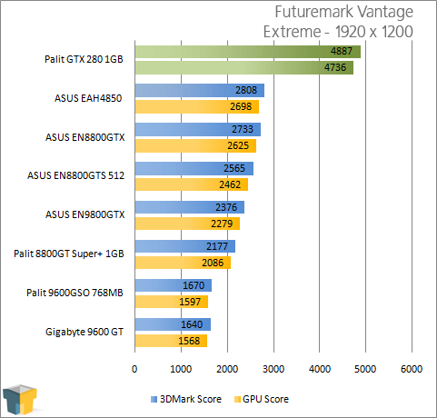
Task: Select the blue bar labeled 1640
Action: (173, 324)
